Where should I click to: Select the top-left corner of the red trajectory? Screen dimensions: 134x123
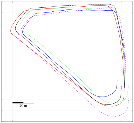click(x=23, y=12)
